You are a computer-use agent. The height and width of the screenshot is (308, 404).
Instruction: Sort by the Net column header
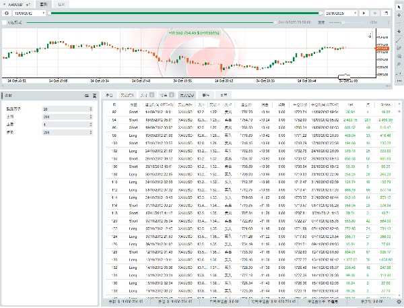pos(349,105)
